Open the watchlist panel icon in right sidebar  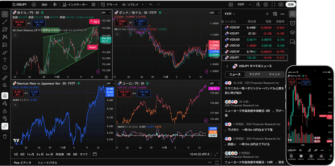[x=292, y=14]
